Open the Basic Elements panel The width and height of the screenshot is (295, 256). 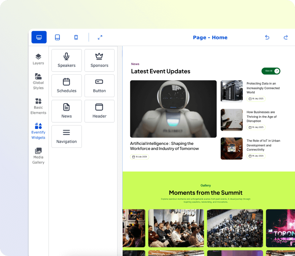point(38,106)
